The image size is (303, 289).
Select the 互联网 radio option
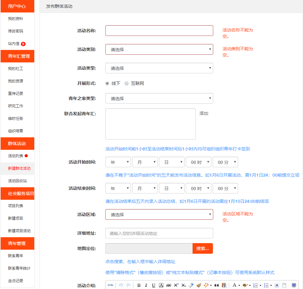tap(126, 83)
